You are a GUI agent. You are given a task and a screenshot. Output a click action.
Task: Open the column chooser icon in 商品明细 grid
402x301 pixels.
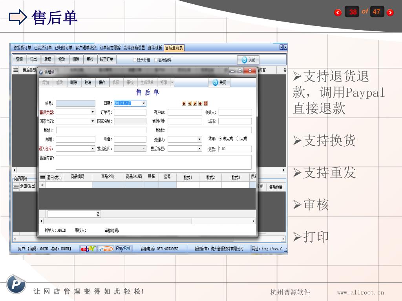(x=16, y=187)
